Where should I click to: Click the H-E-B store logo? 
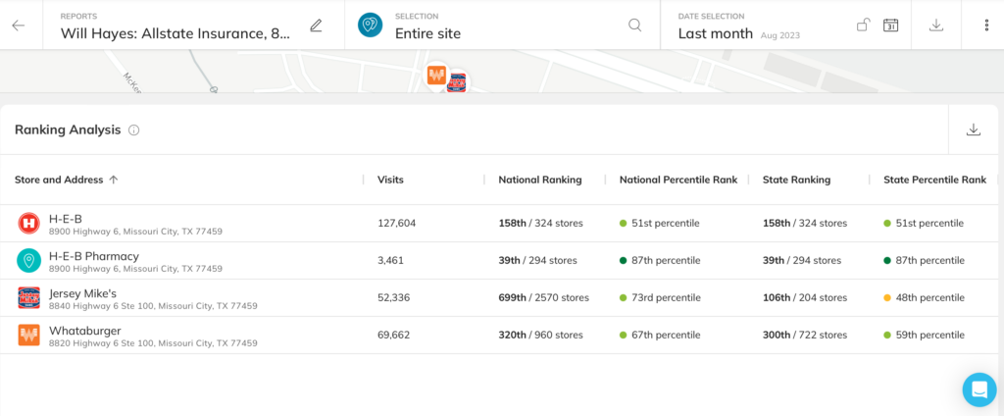tap(28, 224)
